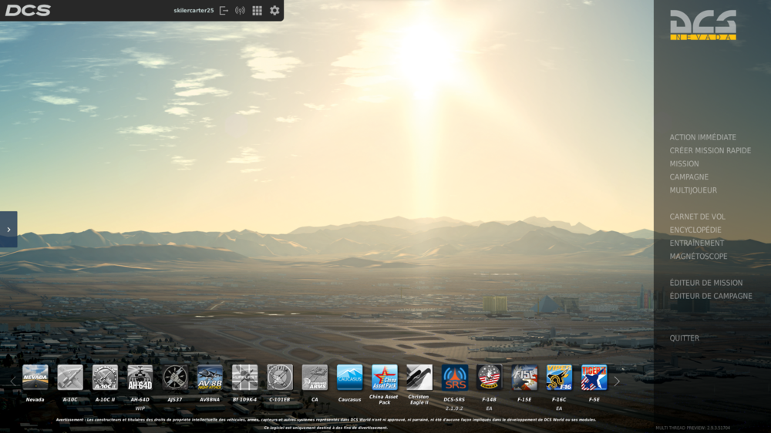Start ENTRAÎNEMENT training
This screenshot has width=771, height=433.
[696, 243]
